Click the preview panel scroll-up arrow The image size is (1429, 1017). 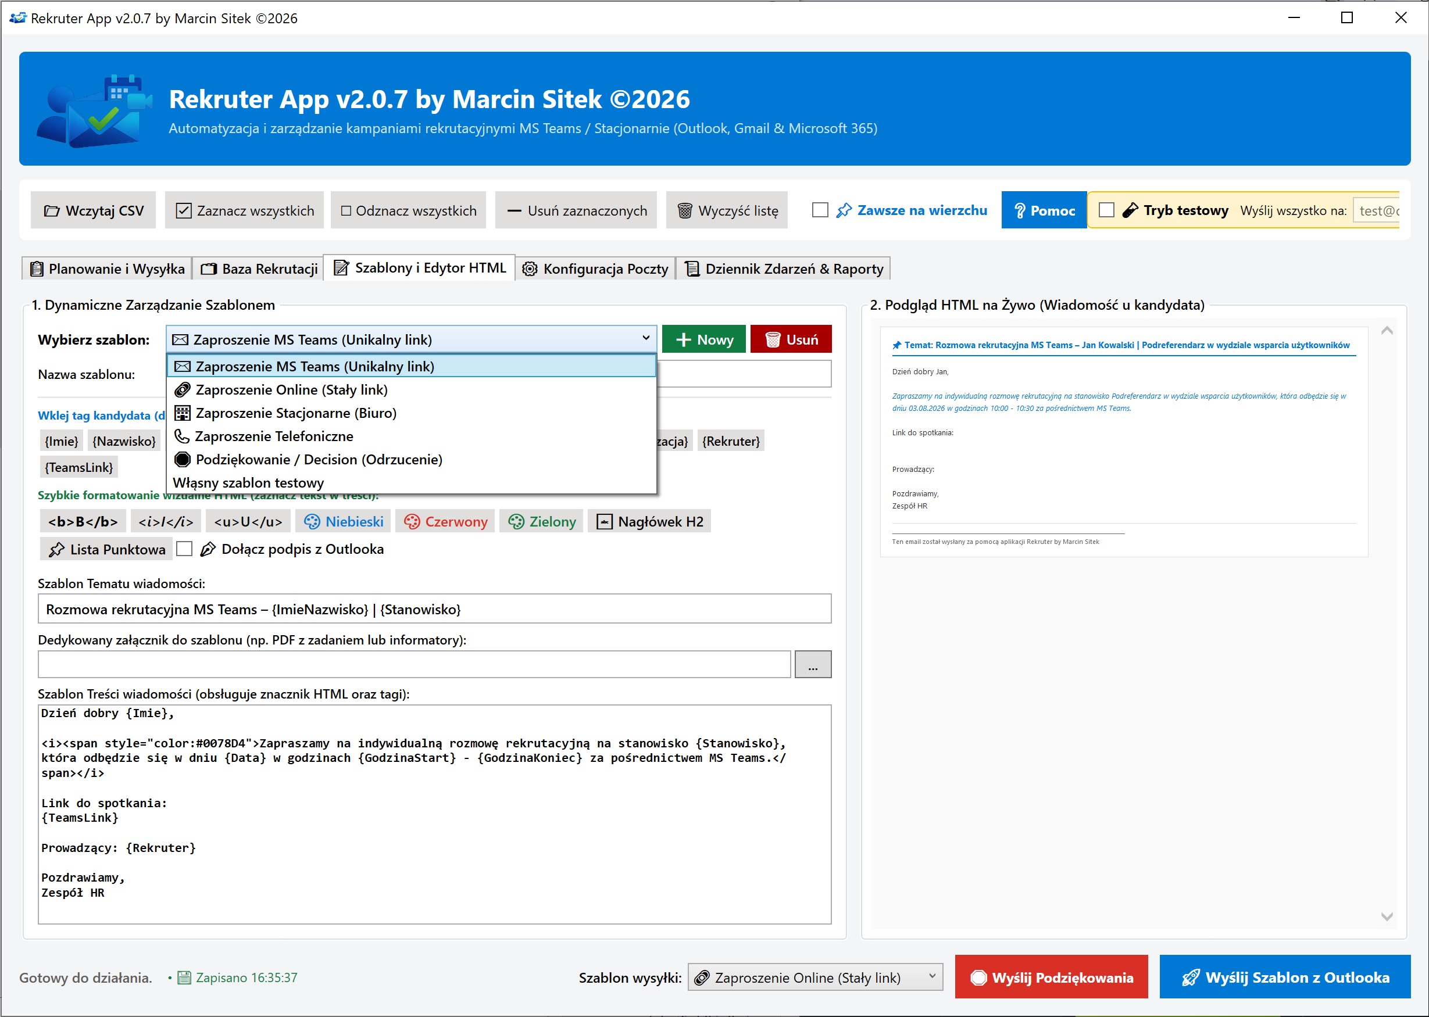[1387, 331]
